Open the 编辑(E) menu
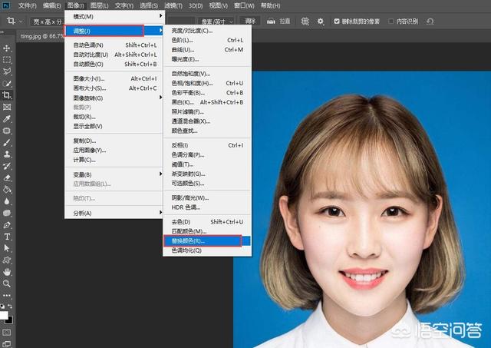Image resolution: width=491 pixels, height=348 pixels. (x=51, y=5)
